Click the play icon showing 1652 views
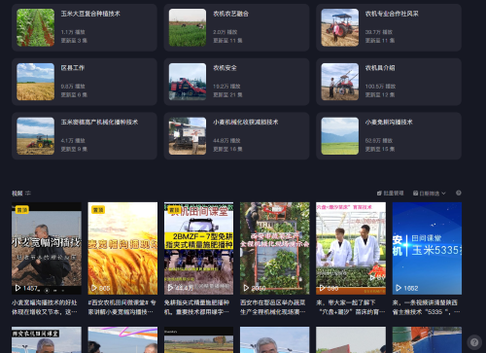Screen dimensions: 486x353 click(x=399, y=288)
